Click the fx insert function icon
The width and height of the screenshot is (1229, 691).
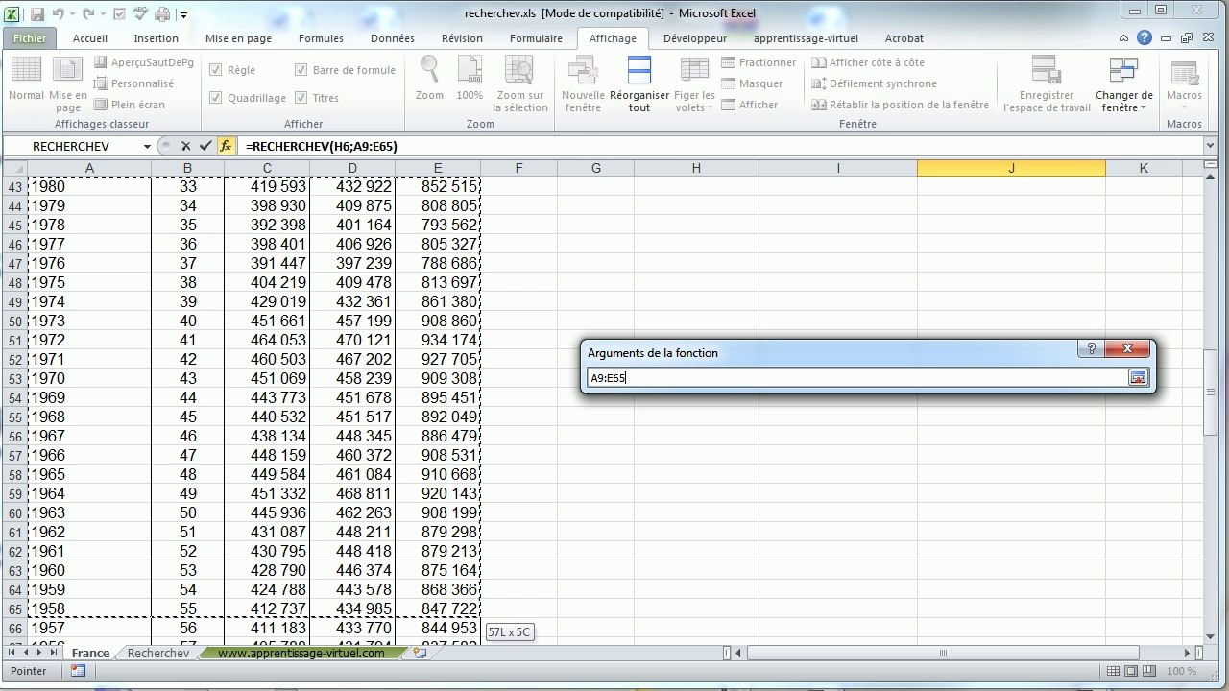point(226,146)
